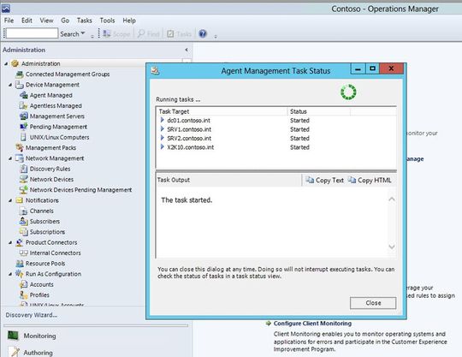Click the Task Target column header
462x357 pixels.
pos(222,111)
